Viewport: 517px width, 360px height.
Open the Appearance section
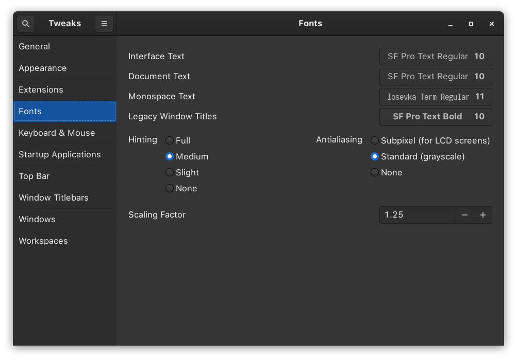point(65,68)
